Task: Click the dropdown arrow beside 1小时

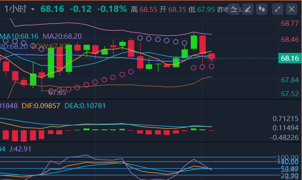Action: (x=33, y=9)
